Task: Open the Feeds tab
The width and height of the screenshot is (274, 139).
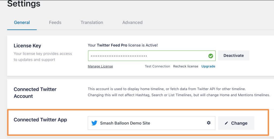Action: click(55, 23)
